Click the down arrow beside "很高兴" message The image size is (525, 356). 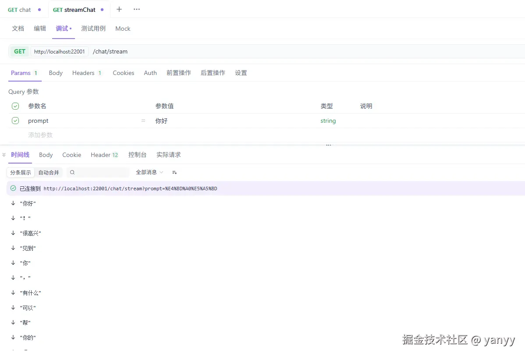(13, 233)
